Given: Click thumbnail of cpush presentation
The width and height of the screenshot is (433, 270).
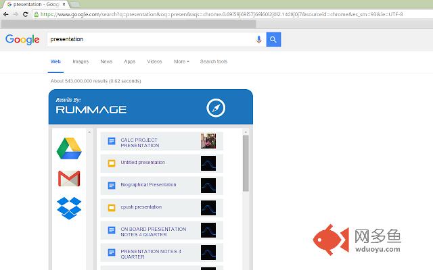Looking at the screenshot, I should (x=208, y=208).
